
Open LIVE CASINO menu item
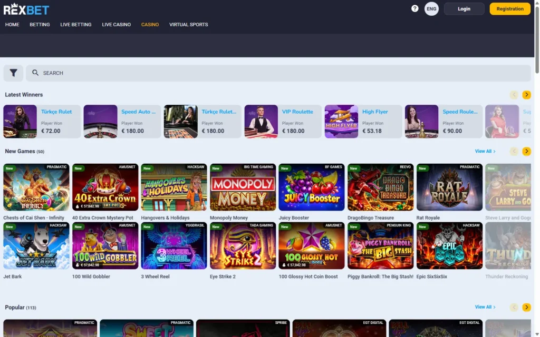[117, 24]
